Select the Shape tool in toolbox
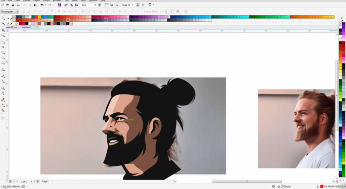 click(3, 24)
